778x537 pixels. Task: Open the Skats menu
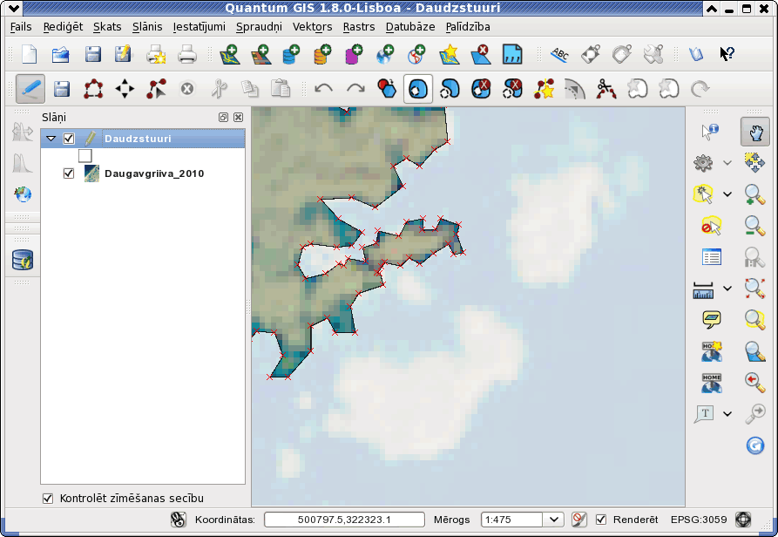point(107,27)
